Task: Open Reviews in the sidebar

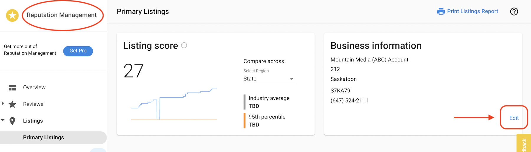Action: (33, 104)
